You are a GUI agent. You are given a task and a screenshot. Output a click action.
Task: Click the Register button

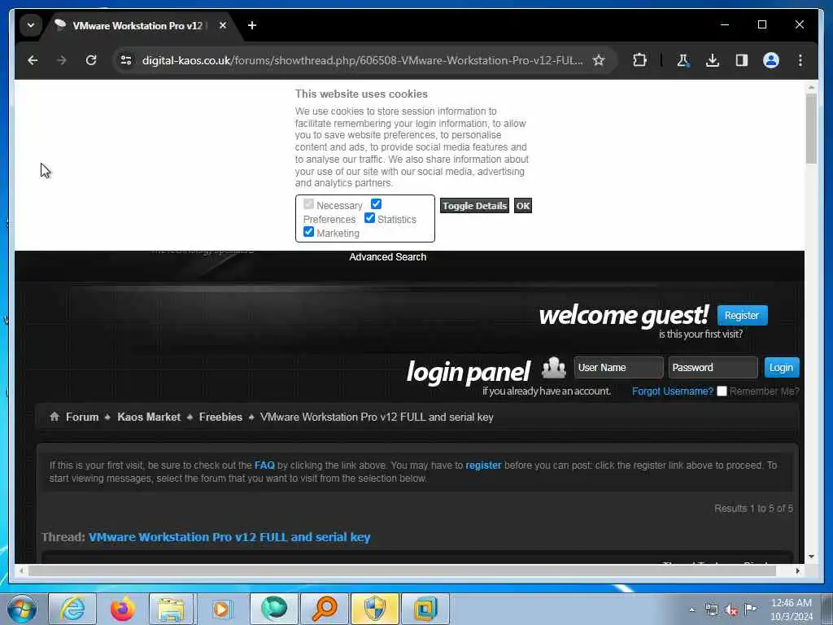[742, 315]
